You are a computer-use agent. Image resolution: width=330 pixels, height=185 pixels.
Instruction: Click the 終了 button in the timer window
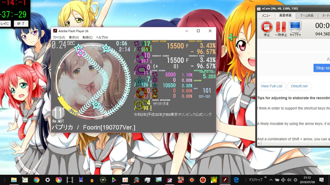[21, 24]
